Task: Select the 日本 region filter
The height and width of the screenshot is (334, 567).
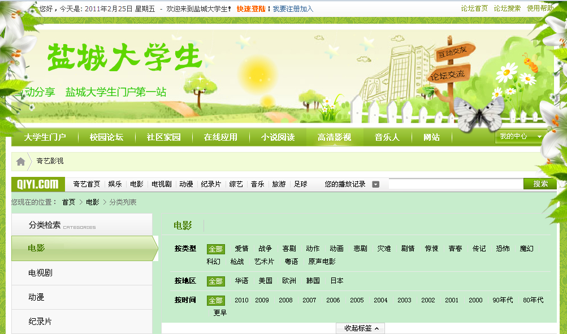Action: coord(336,280)
